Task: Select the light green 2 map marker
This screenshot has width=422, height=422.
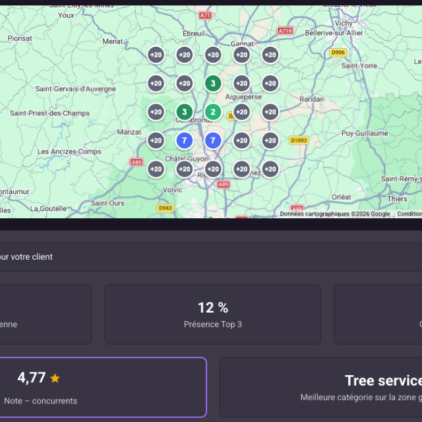Action: pyautogui.click(x=212, y=112)
